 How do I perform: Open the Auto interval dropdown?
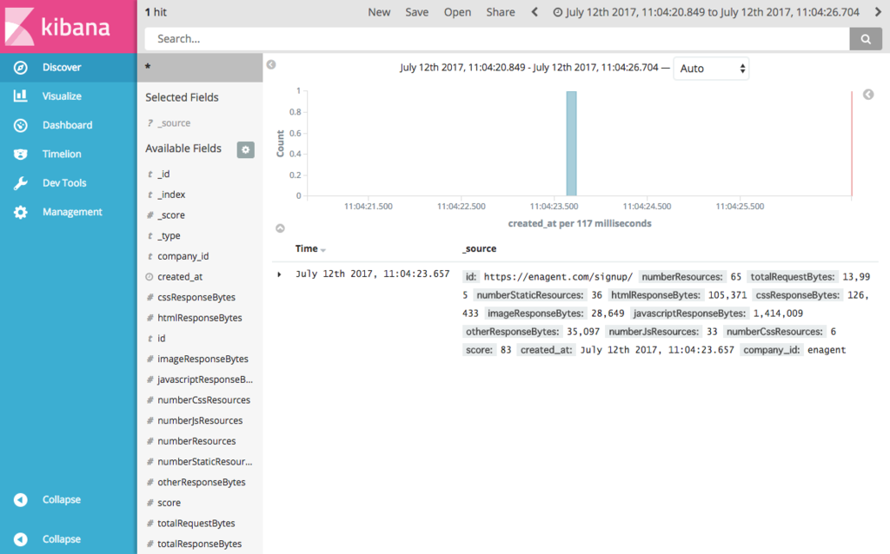point(711,69)
